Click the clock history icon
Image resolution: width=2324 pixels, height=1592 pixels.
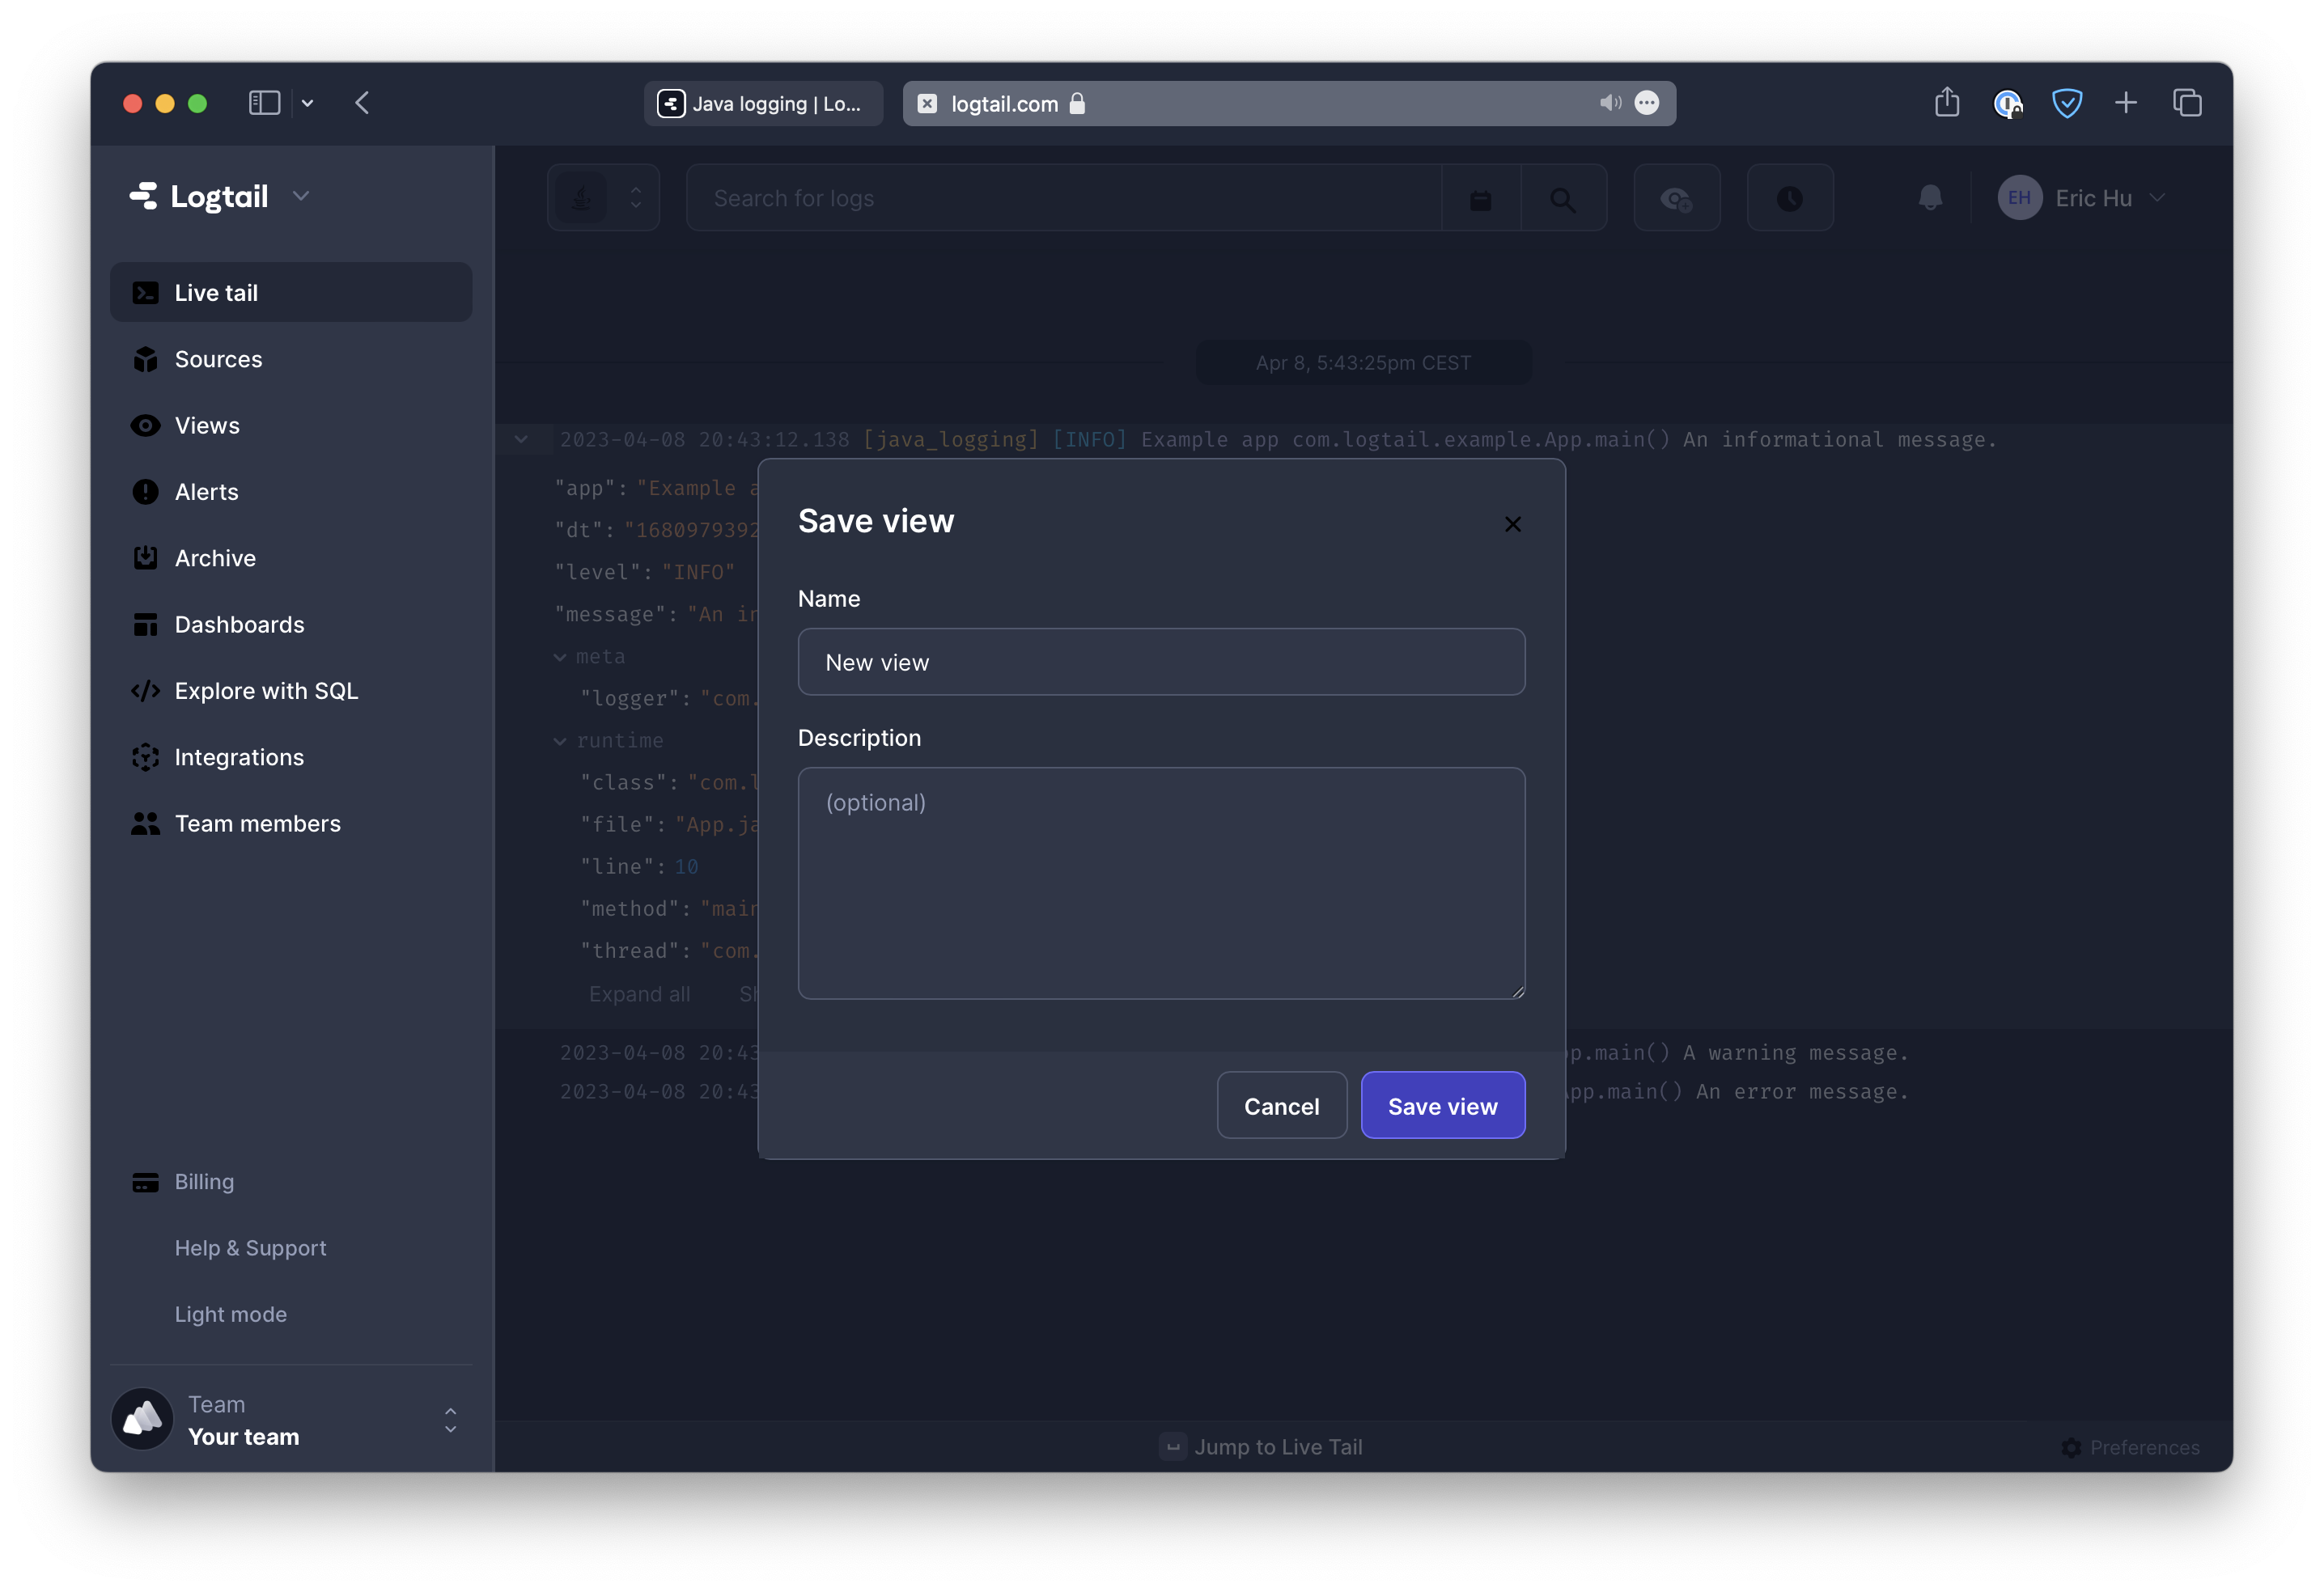(x=1790, y=199)
